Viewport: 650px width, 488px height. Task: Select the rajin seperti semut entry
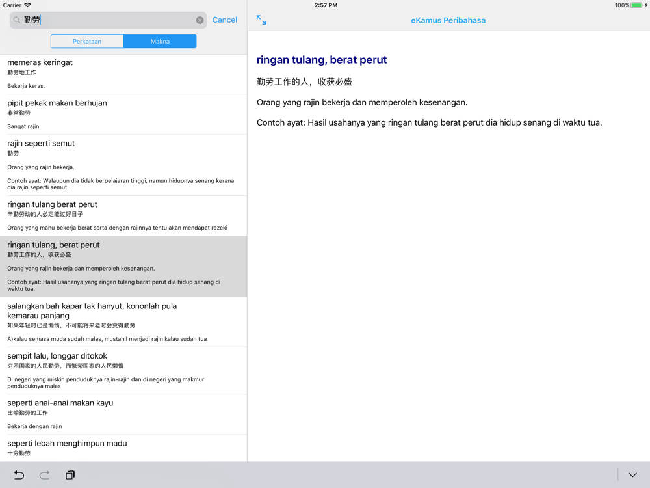(123, 165)
